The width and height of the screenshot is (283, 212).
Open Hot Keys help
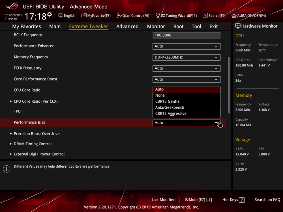point(233,200)
